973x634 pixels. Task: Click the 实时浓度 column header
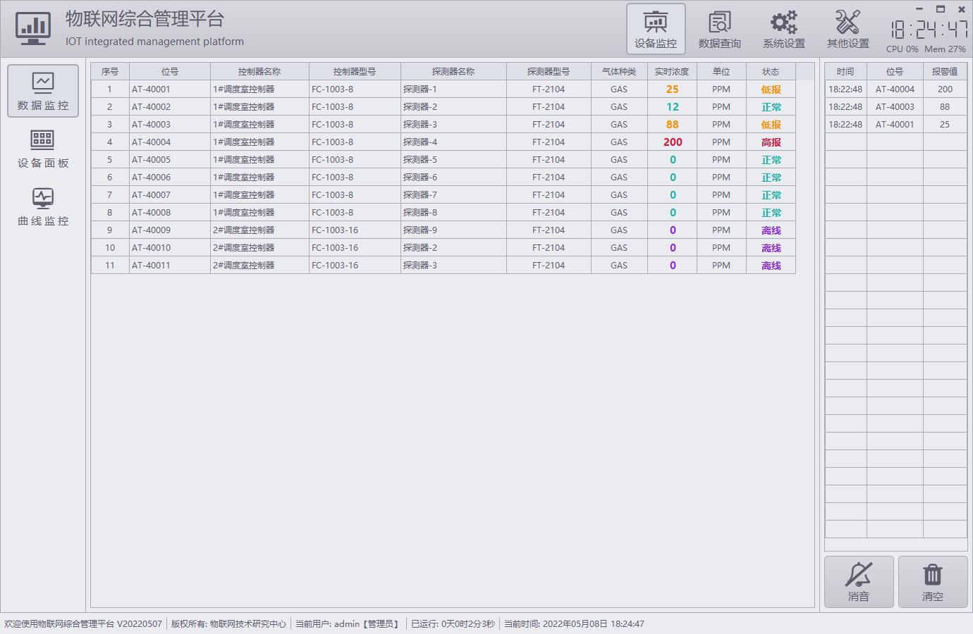(672, 71)
